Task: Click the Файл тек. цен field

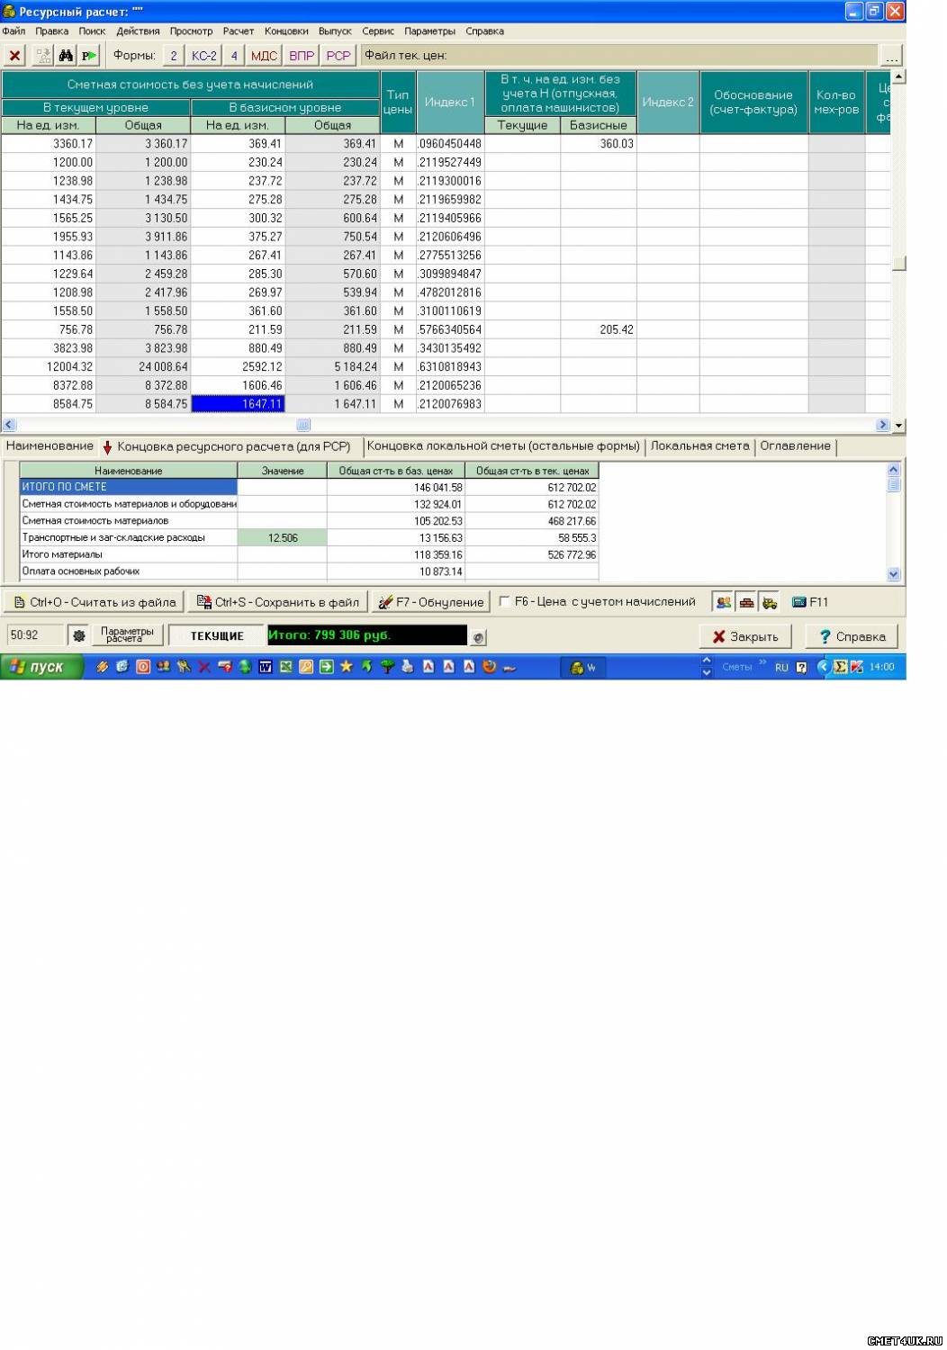Action: (619, 56)
